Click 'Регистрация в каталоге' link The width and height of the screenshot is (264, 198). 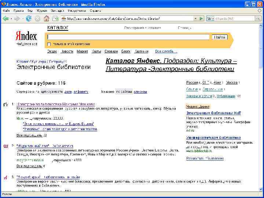(143, 28)
